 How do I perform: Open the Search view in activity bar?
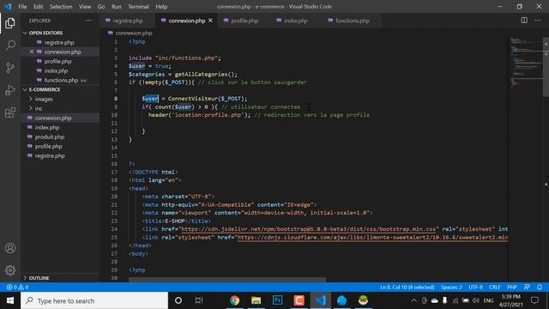point(10,45)
